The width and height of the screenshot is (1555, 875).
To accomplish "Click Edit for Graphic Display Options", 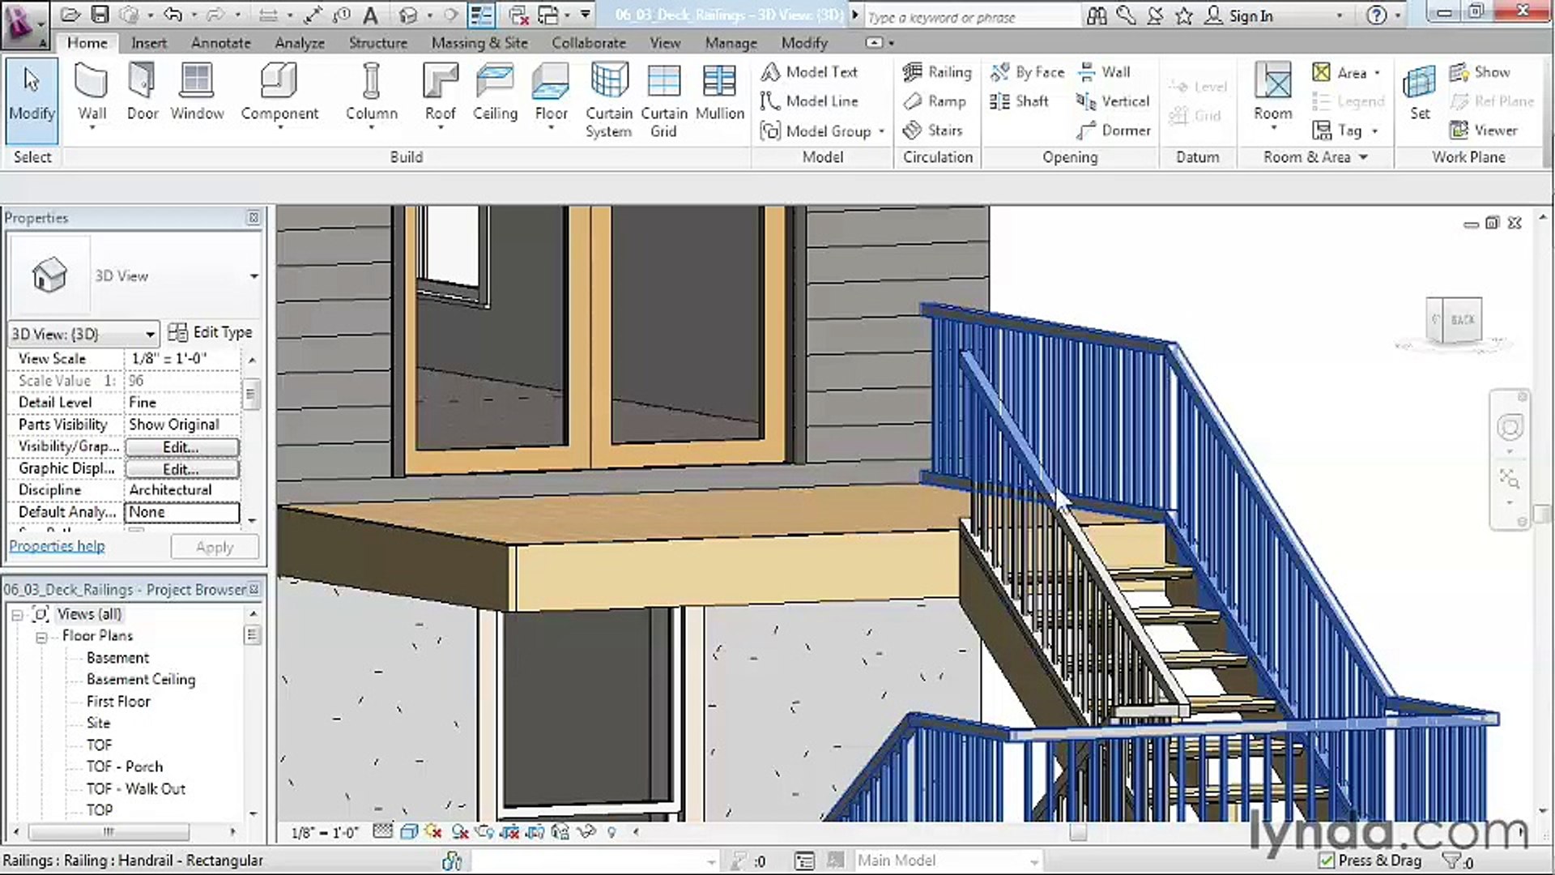I will (x=181, y=469).
